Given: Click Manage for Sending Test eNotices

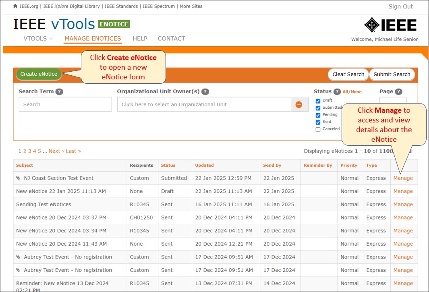Looking at the screenshot, I should (403, 205).
